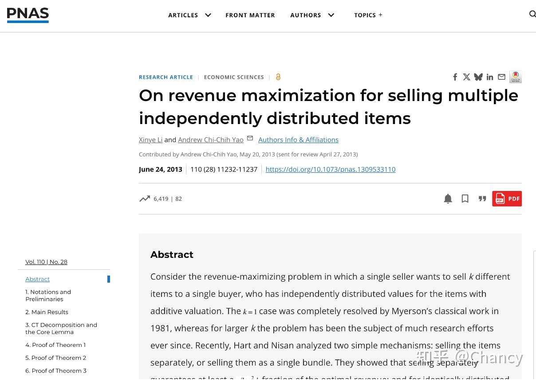Expand the Topics menu
Screen dimensions: 536x381
(x=368, y=15)
